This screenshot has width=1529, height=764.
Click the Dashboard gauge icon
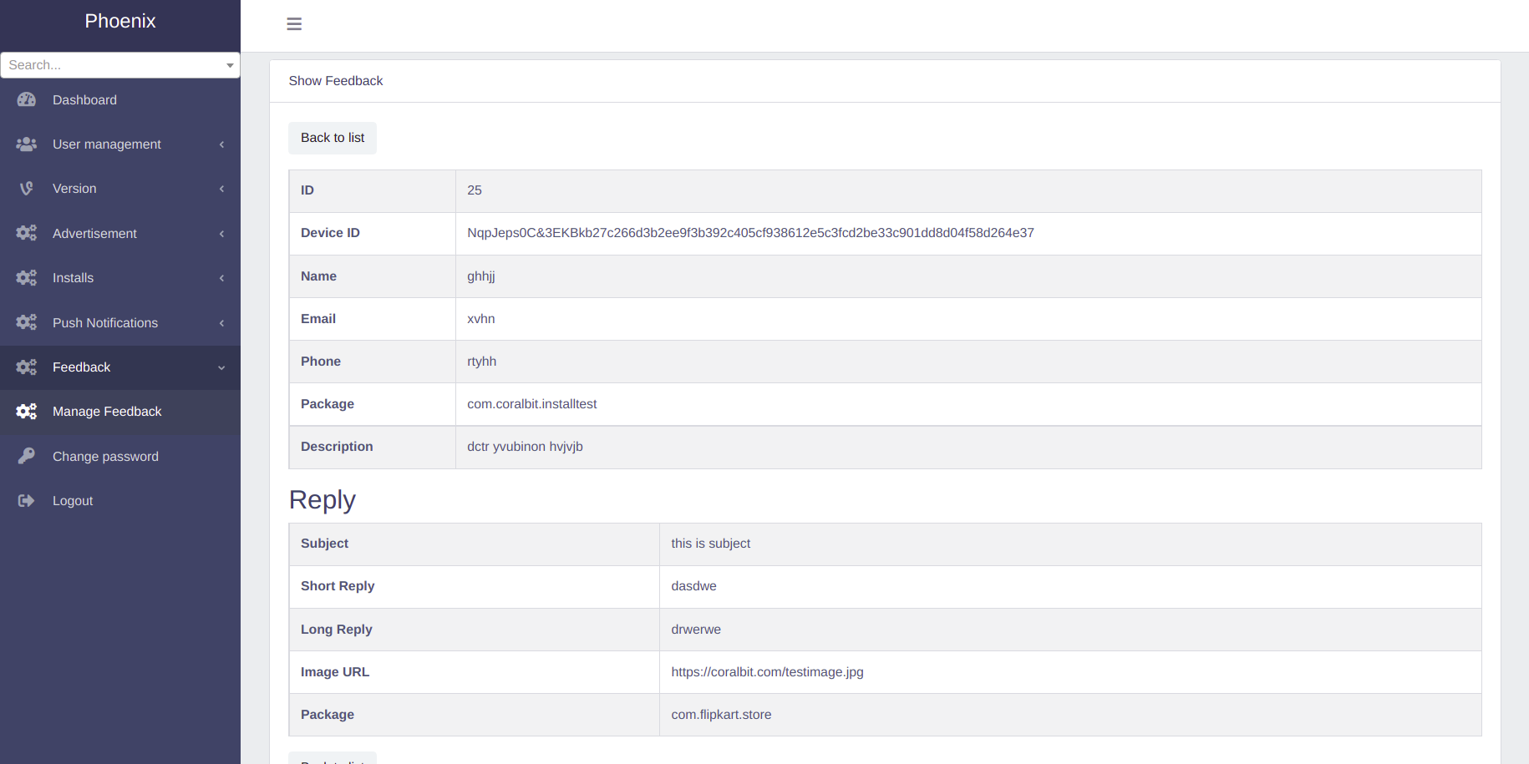pos(27,99)
